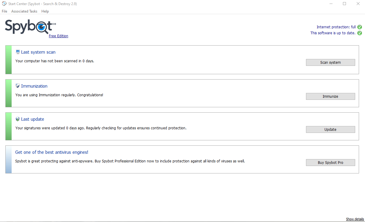Click the Buy Spybot Pro button

click(x=330, y=162)
